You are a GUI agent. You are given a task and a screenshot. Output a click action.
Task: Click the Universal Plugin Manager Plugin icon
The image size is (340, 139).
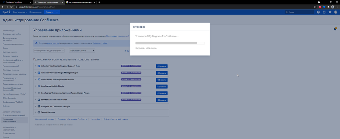tap(39, 73)
